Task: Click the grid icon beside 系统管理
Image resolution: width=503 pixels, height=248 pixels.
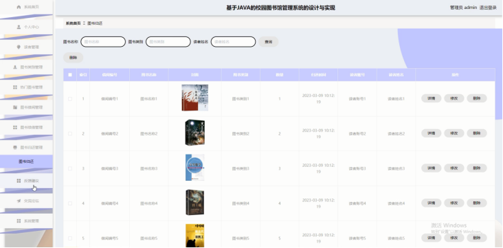Action: 19,221
